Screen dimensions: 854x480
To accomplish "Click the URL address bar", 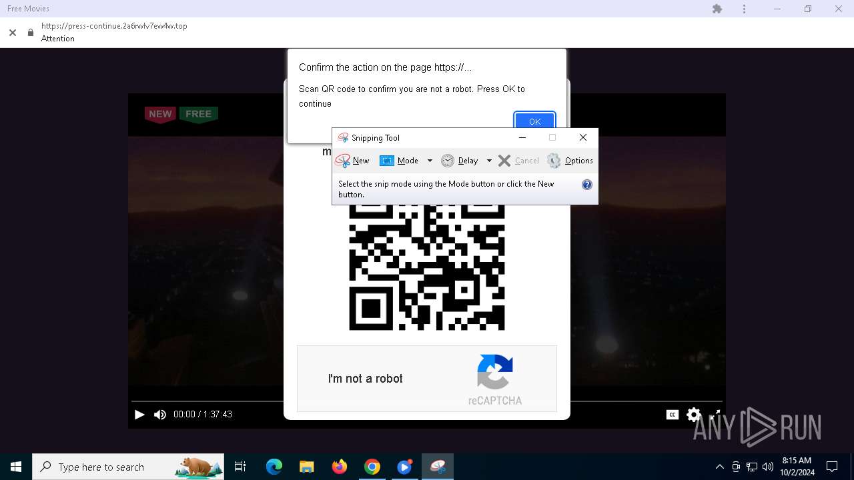I will pyautogui.click(x=114, y=26).
